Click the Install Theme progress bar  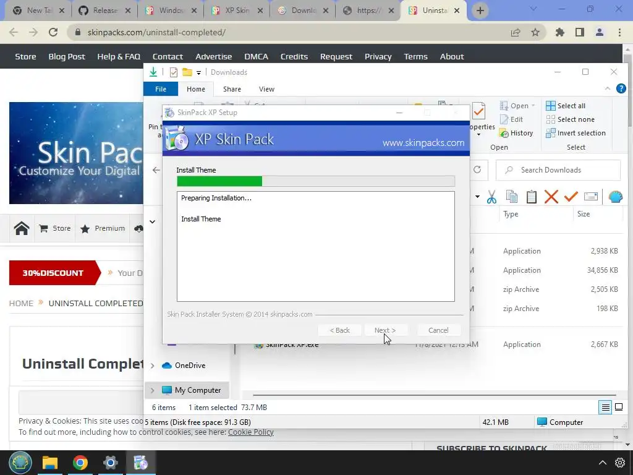316,181
